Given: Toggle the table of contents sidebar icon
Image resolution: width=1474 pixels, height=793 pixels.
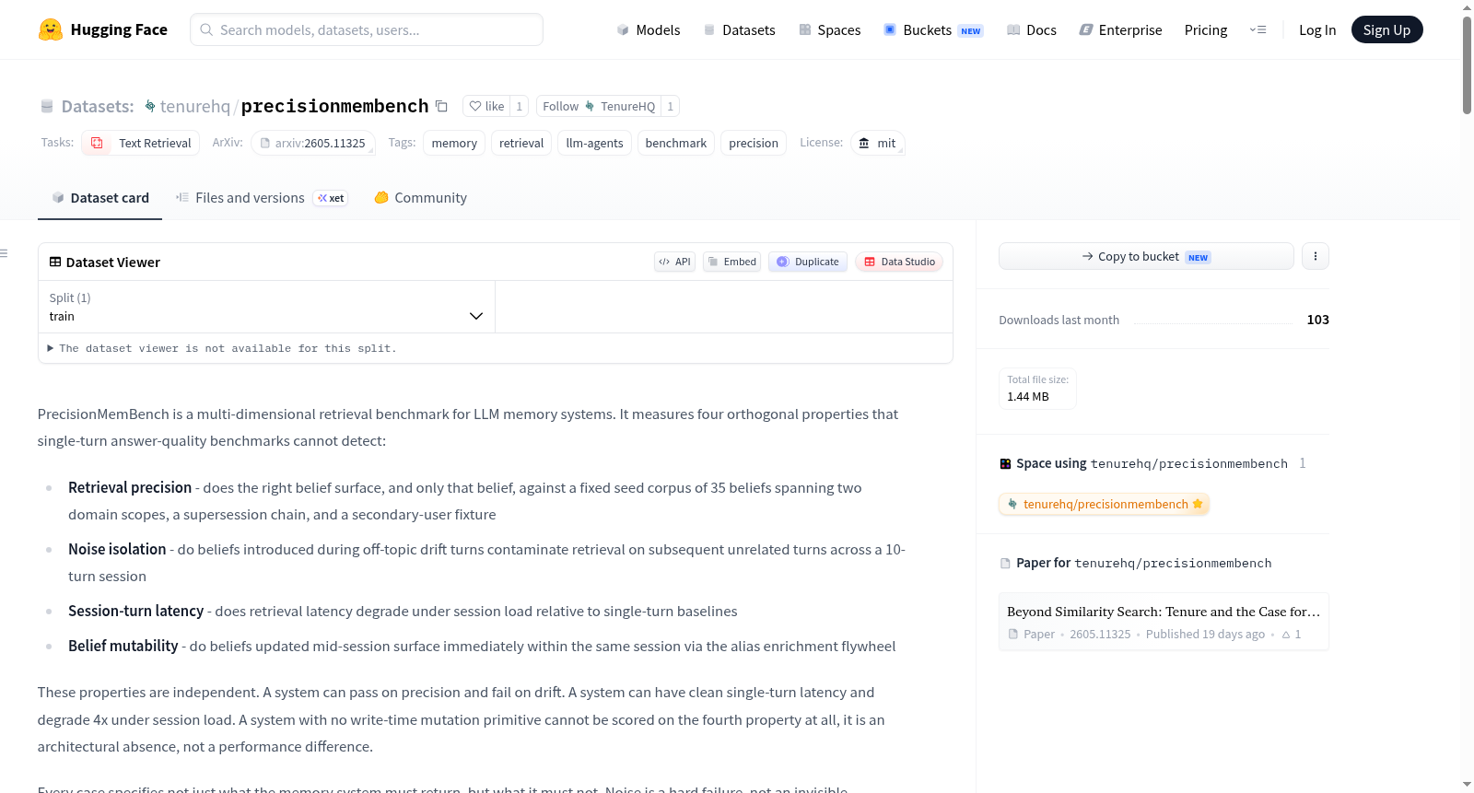Looking at the screenshot, I should (4, 253).
